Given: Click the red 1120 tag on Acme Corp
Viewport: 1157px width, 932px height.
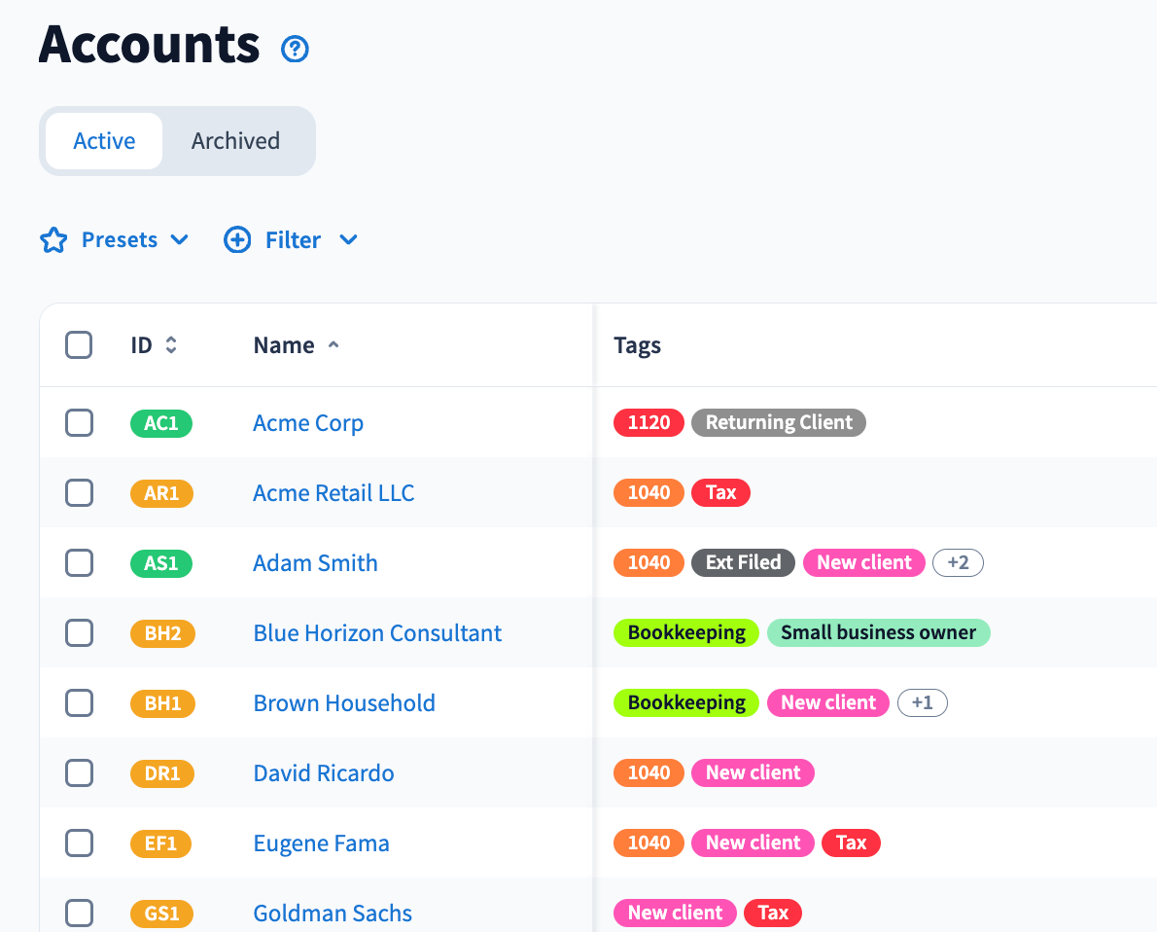Looking at the screenshot, I should tap(649, 423).
